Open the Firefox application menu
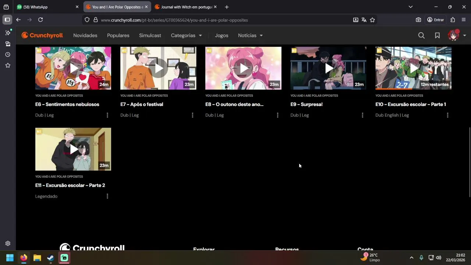 (x=464, y=20)
